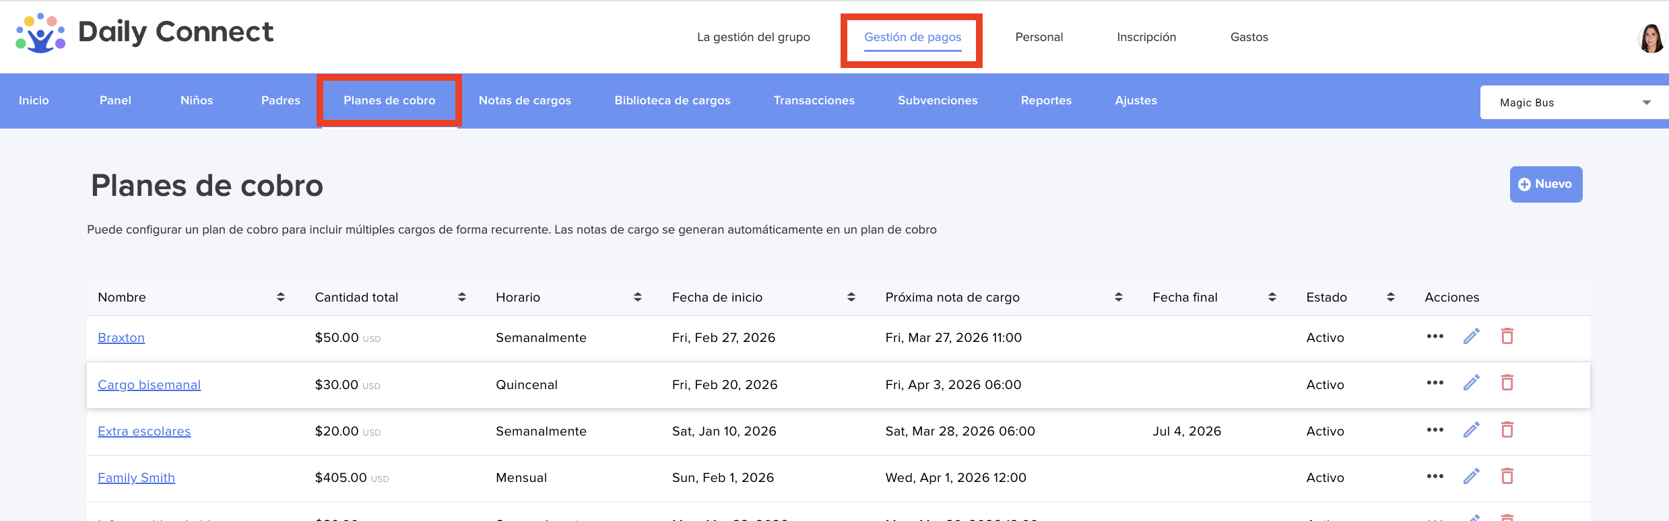The width and height of the screenshot is (1669, 521).
Task: Open more options for Family Smith
Action: click(1435, 477)
